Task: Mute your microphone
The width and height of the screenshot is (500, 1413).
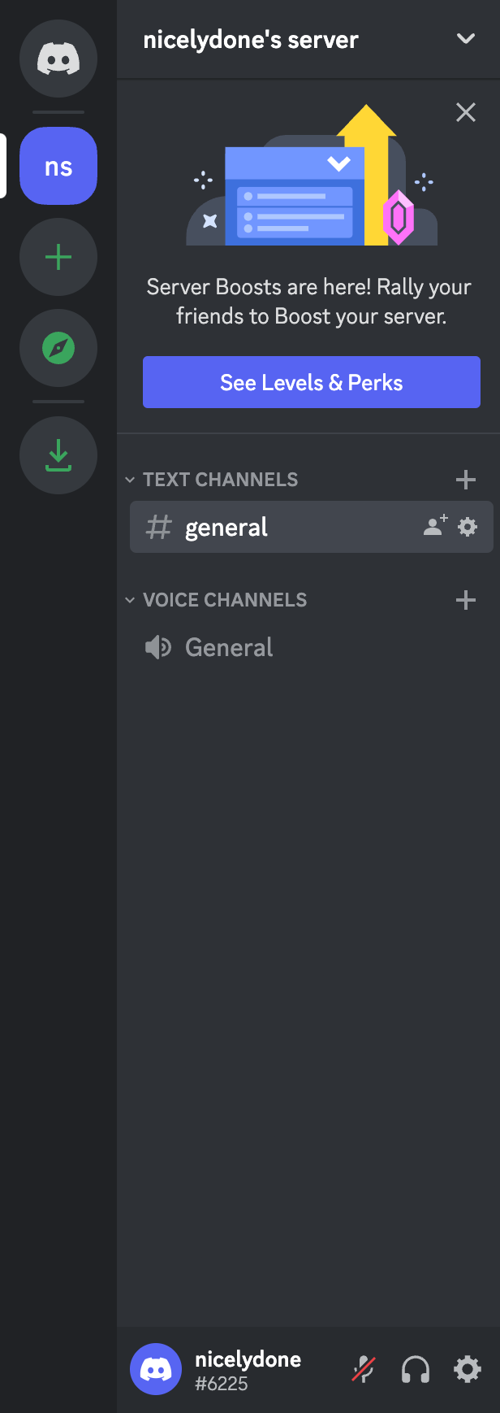Action: (363, 1369)
